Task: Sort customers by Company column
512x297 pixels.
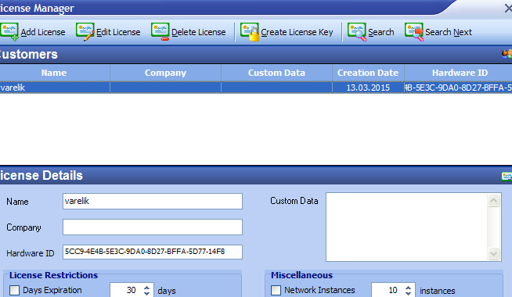Action: (x=165, y=73)
